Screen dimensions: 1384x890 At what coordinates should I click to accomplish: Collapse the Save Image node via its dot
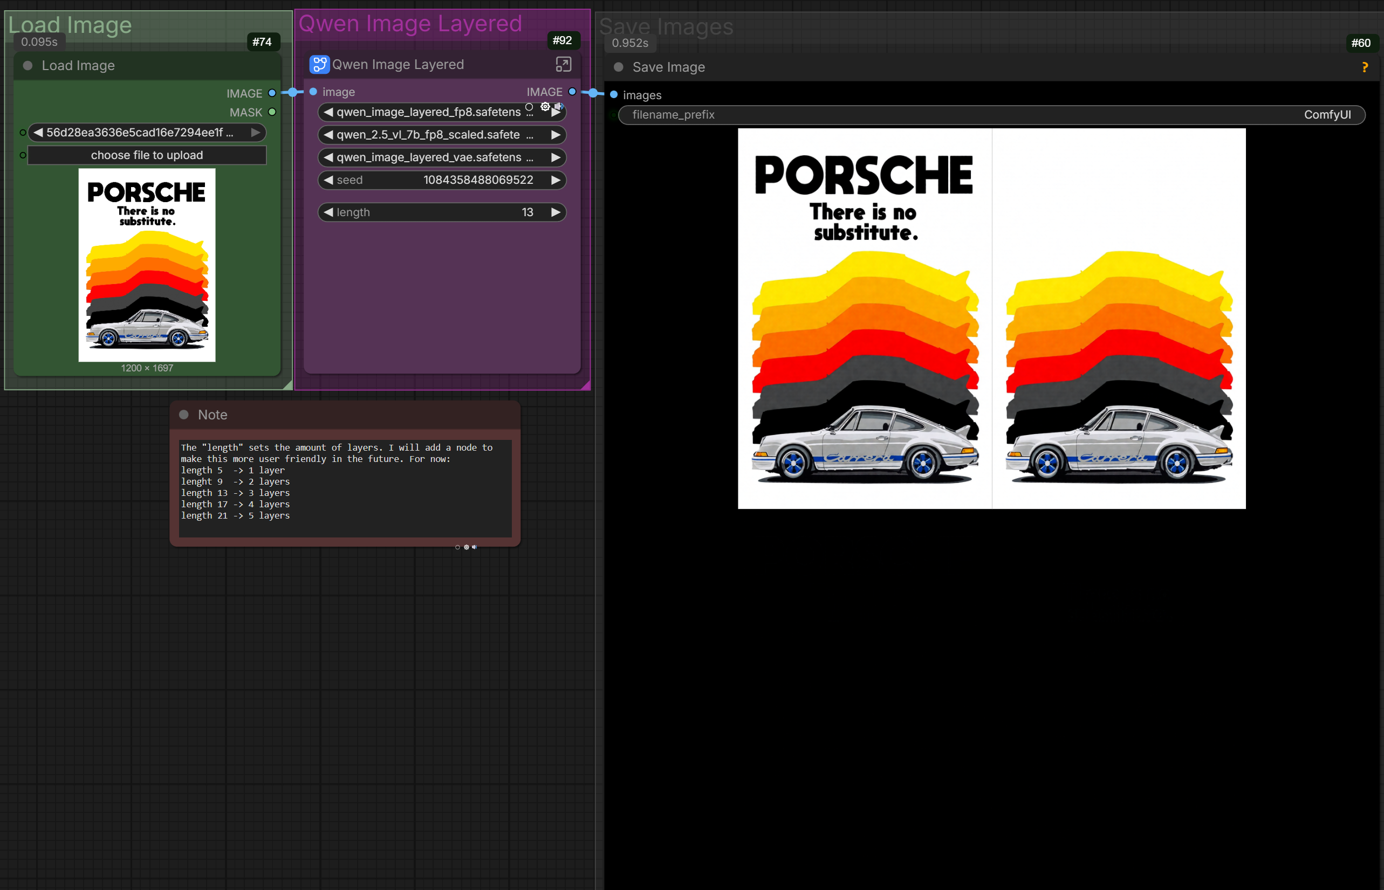618,67
